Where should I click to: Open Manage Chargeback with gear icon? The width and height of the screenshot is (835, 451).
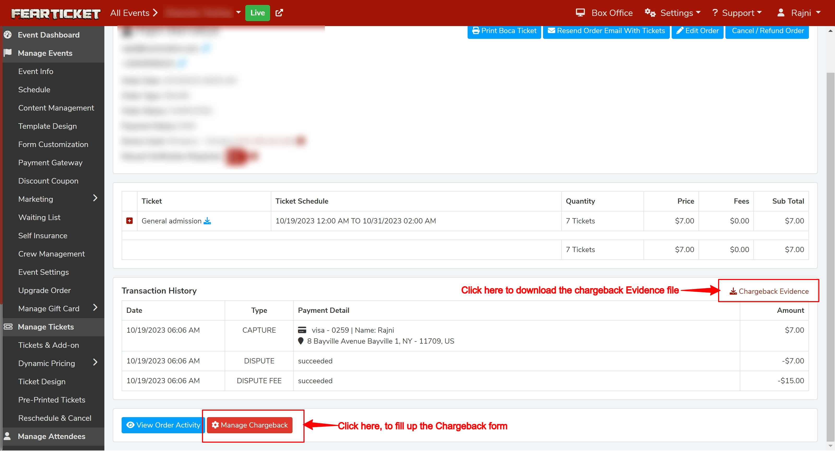pos(250,425)
